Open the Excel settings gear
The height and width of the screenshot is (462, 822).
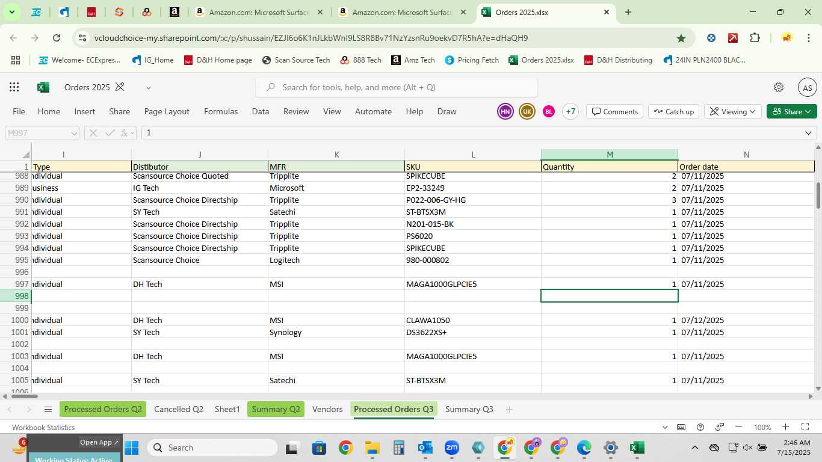(779, 87)
